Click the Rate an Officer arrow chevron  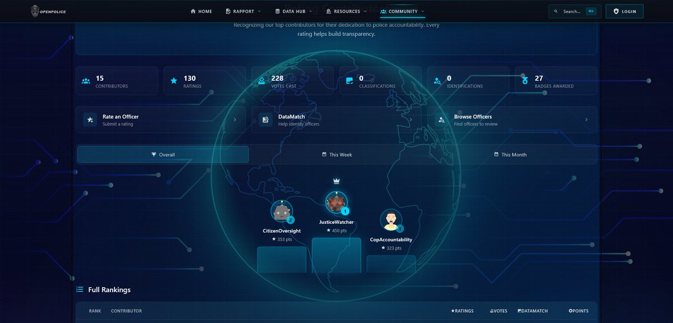pos(234,119)
